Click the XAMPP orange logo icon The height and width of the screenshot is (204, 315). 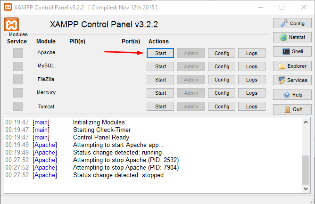11,25
